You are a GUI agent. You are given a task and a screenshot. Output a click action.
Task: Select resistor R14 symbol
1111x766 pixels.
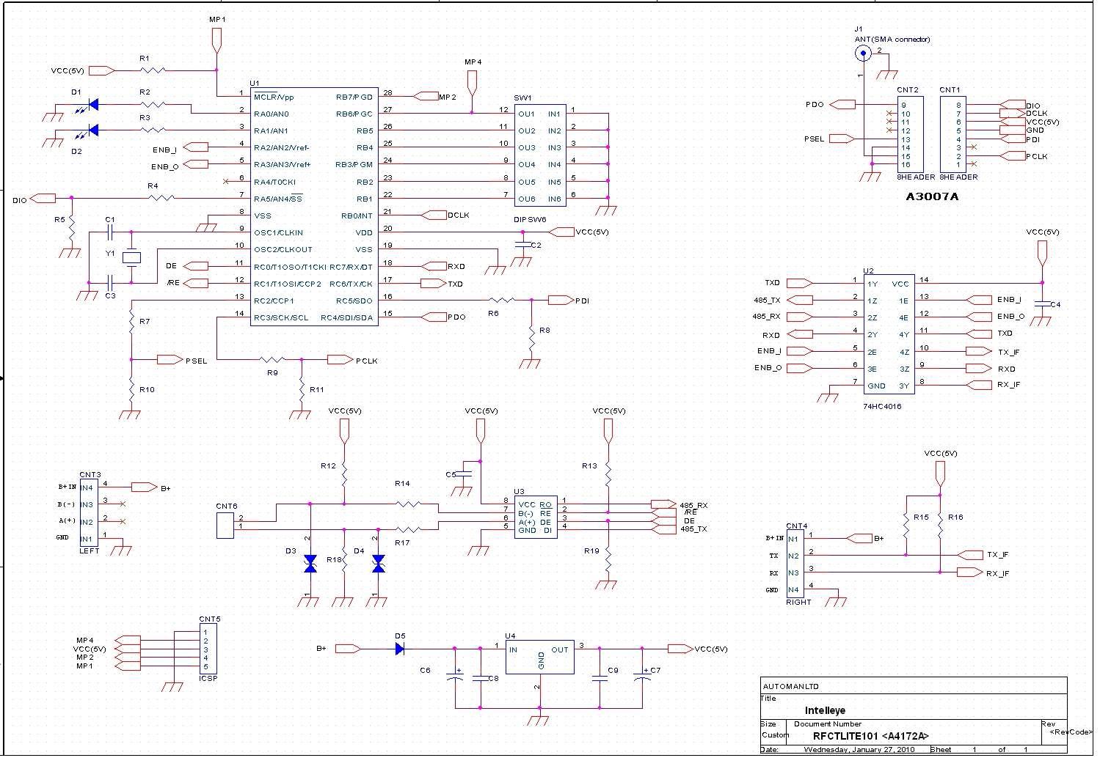[x=407, y=504]
